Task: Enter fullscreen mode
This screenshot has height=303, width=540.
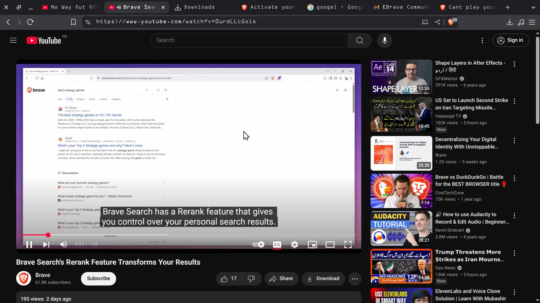Action: (348, 245)
